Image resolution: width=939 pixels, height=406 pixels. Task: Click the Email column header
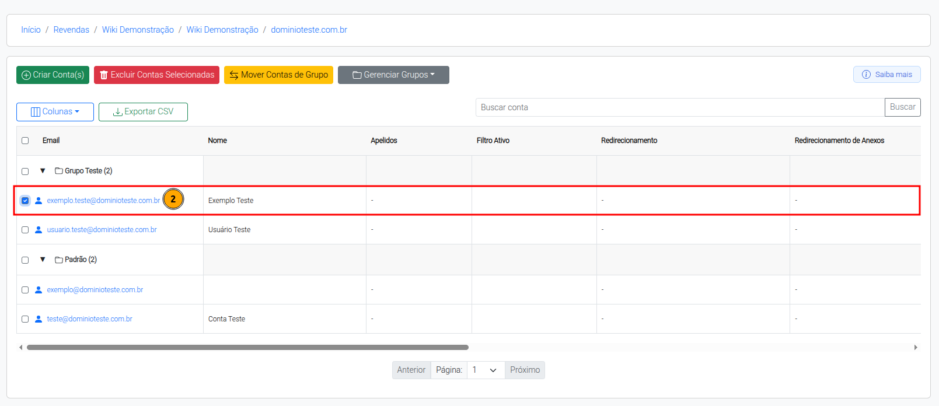[x=51, y=141]
